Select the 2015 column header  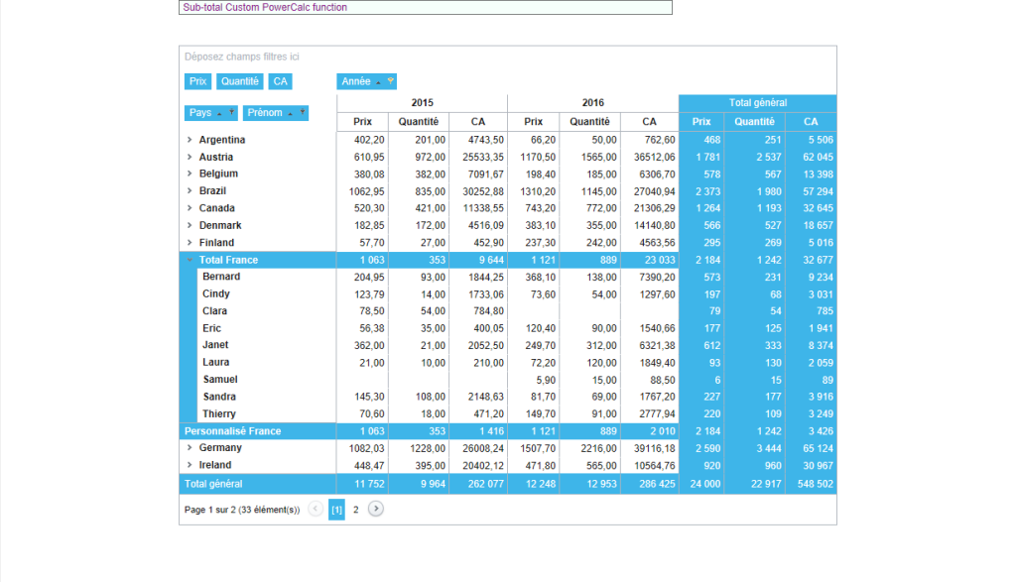(x=423, y=103)
